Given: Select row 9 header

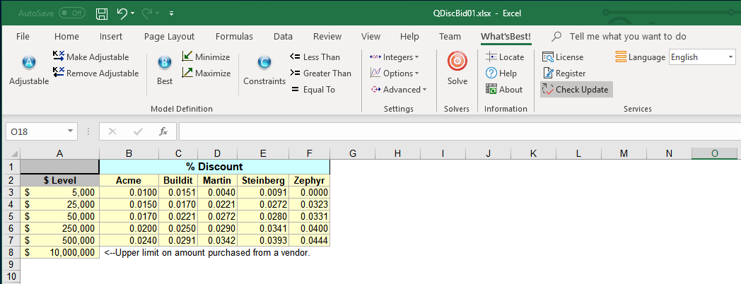Looking at the screenshot, I should pos(11,264).
